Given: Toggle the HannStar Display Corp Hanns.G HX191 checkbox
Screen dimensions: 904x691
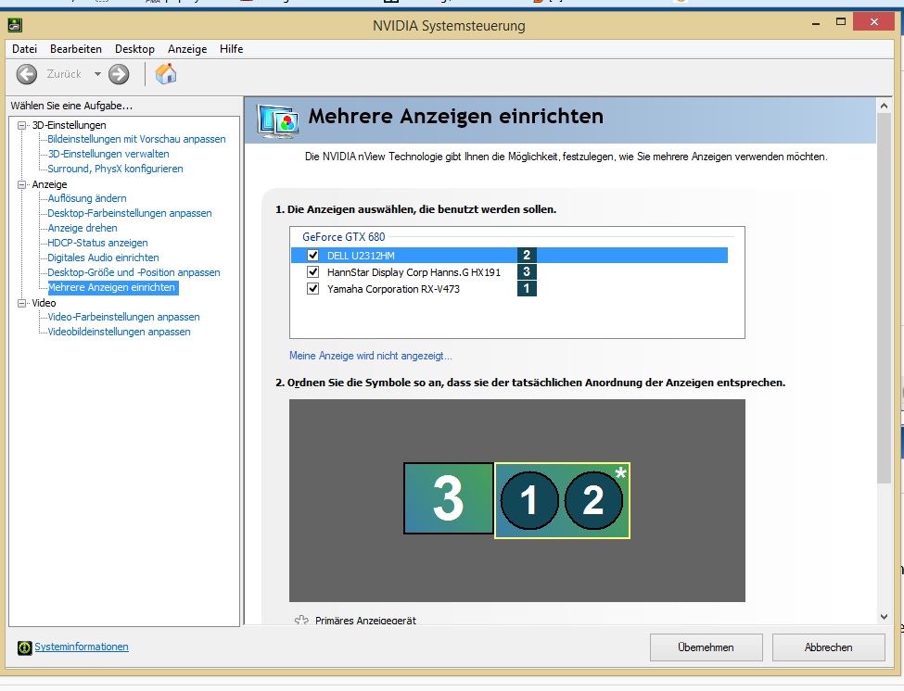Looking at the screenshot, I should click(x=312, y=271).
